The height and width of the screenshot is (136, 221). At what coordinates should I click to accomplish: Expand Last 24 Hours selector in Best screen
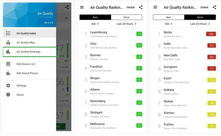click(126, 24)
